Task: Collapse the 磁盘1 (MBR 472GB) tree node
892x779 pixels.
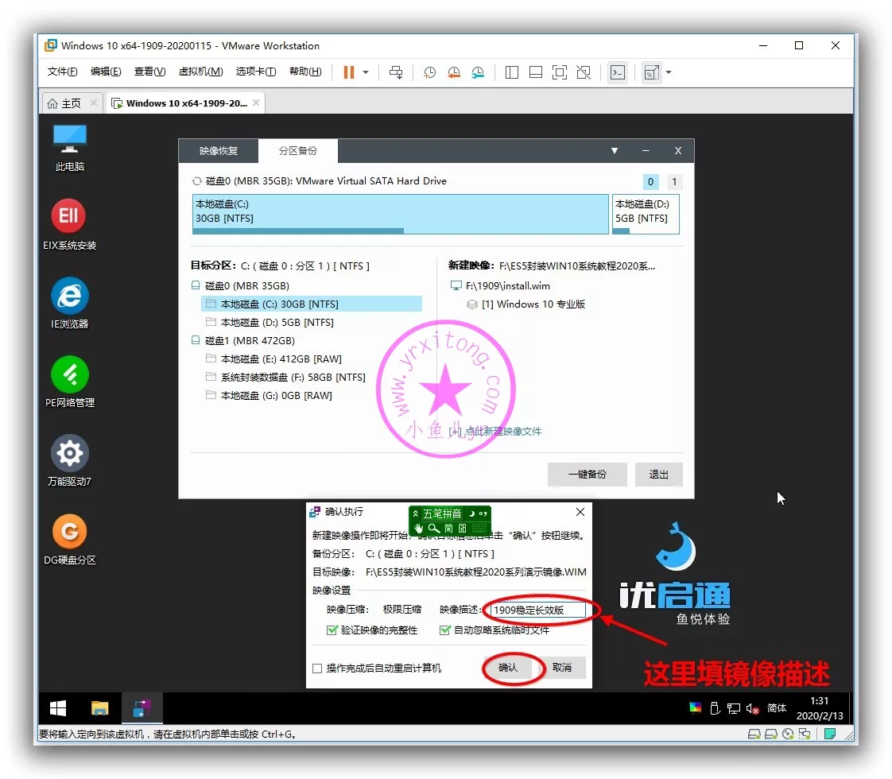Action: point(196,341)
